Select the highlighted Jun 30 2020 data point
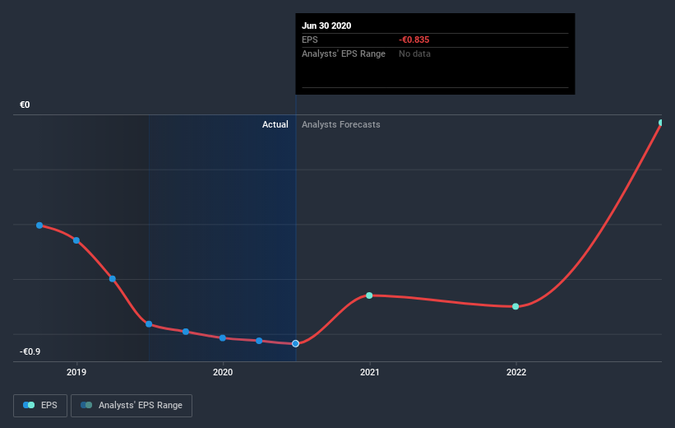Image resolution: width=675 pixels, height=428 pixels. coord(295,343)
